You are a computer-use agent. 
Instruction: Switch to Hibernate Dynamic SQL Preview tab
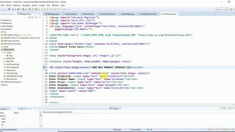coord(93,109)
